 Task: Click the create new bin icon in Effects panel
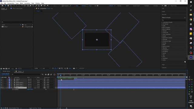(185, 62)
